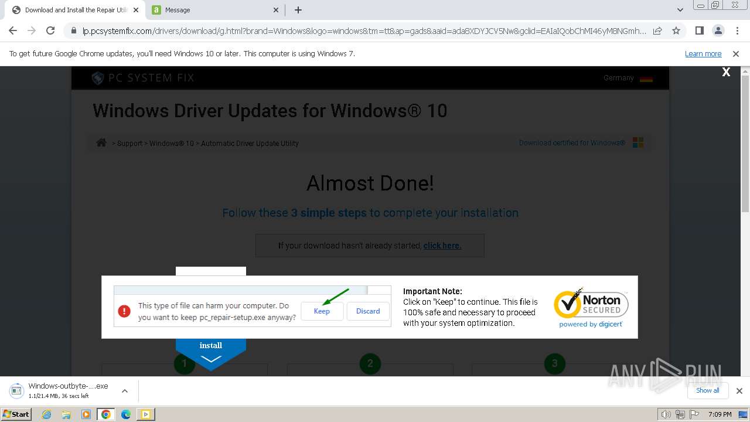Toggle Chrome side panel

pyautogui.click(x=700, y=31)
